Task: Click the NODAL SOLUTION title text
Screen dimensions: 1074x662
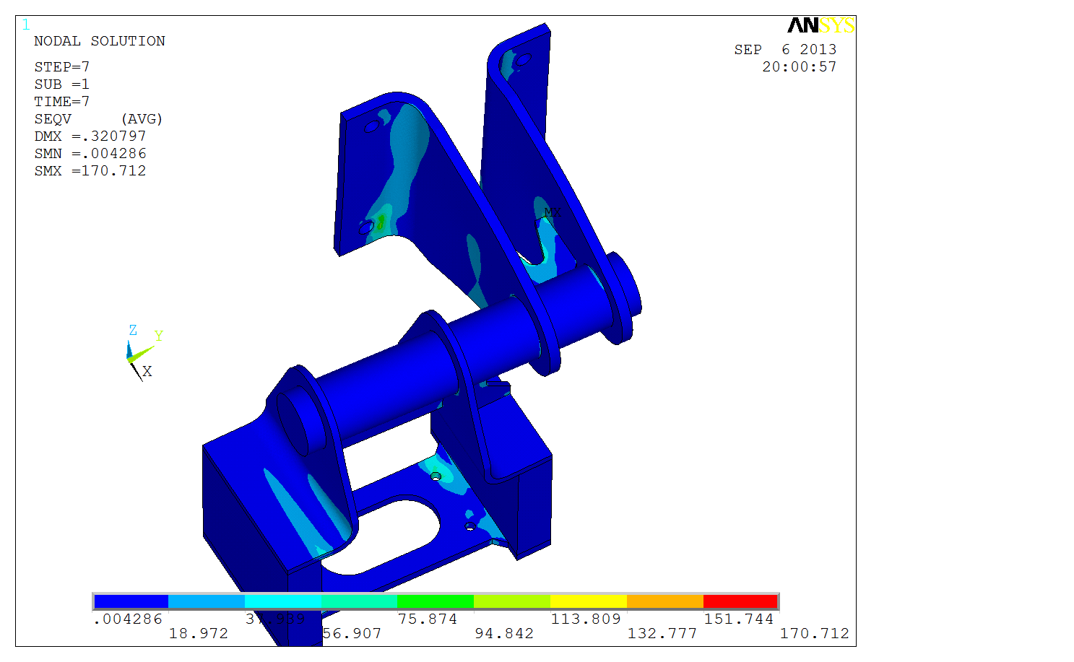Action: point(100,41)
